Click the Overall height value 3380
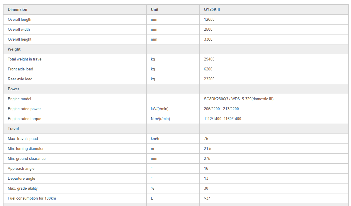Viewport: 351px width, 206px height. pyautogui.click(x=208, y=39)
